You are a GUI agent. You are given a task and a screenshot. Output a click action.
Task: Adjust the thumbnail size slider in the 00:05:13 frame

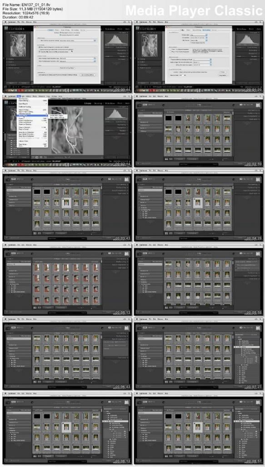(94, 308)
